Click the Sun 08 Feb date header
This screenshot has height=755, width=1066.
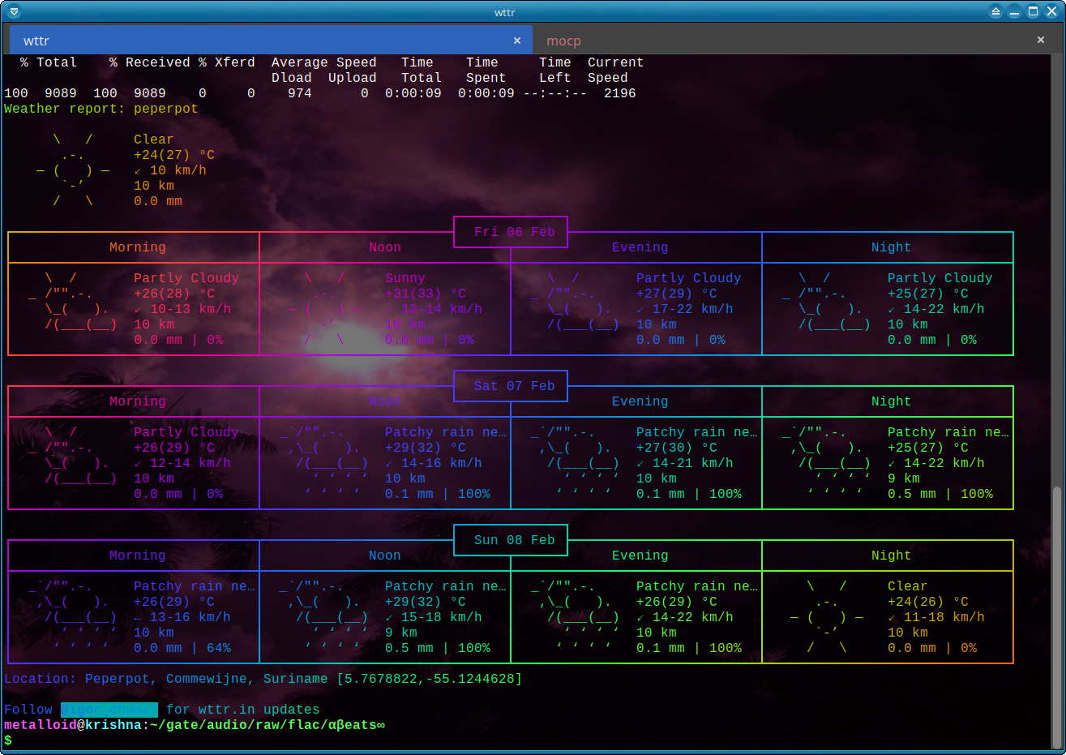tap(514, 540)
